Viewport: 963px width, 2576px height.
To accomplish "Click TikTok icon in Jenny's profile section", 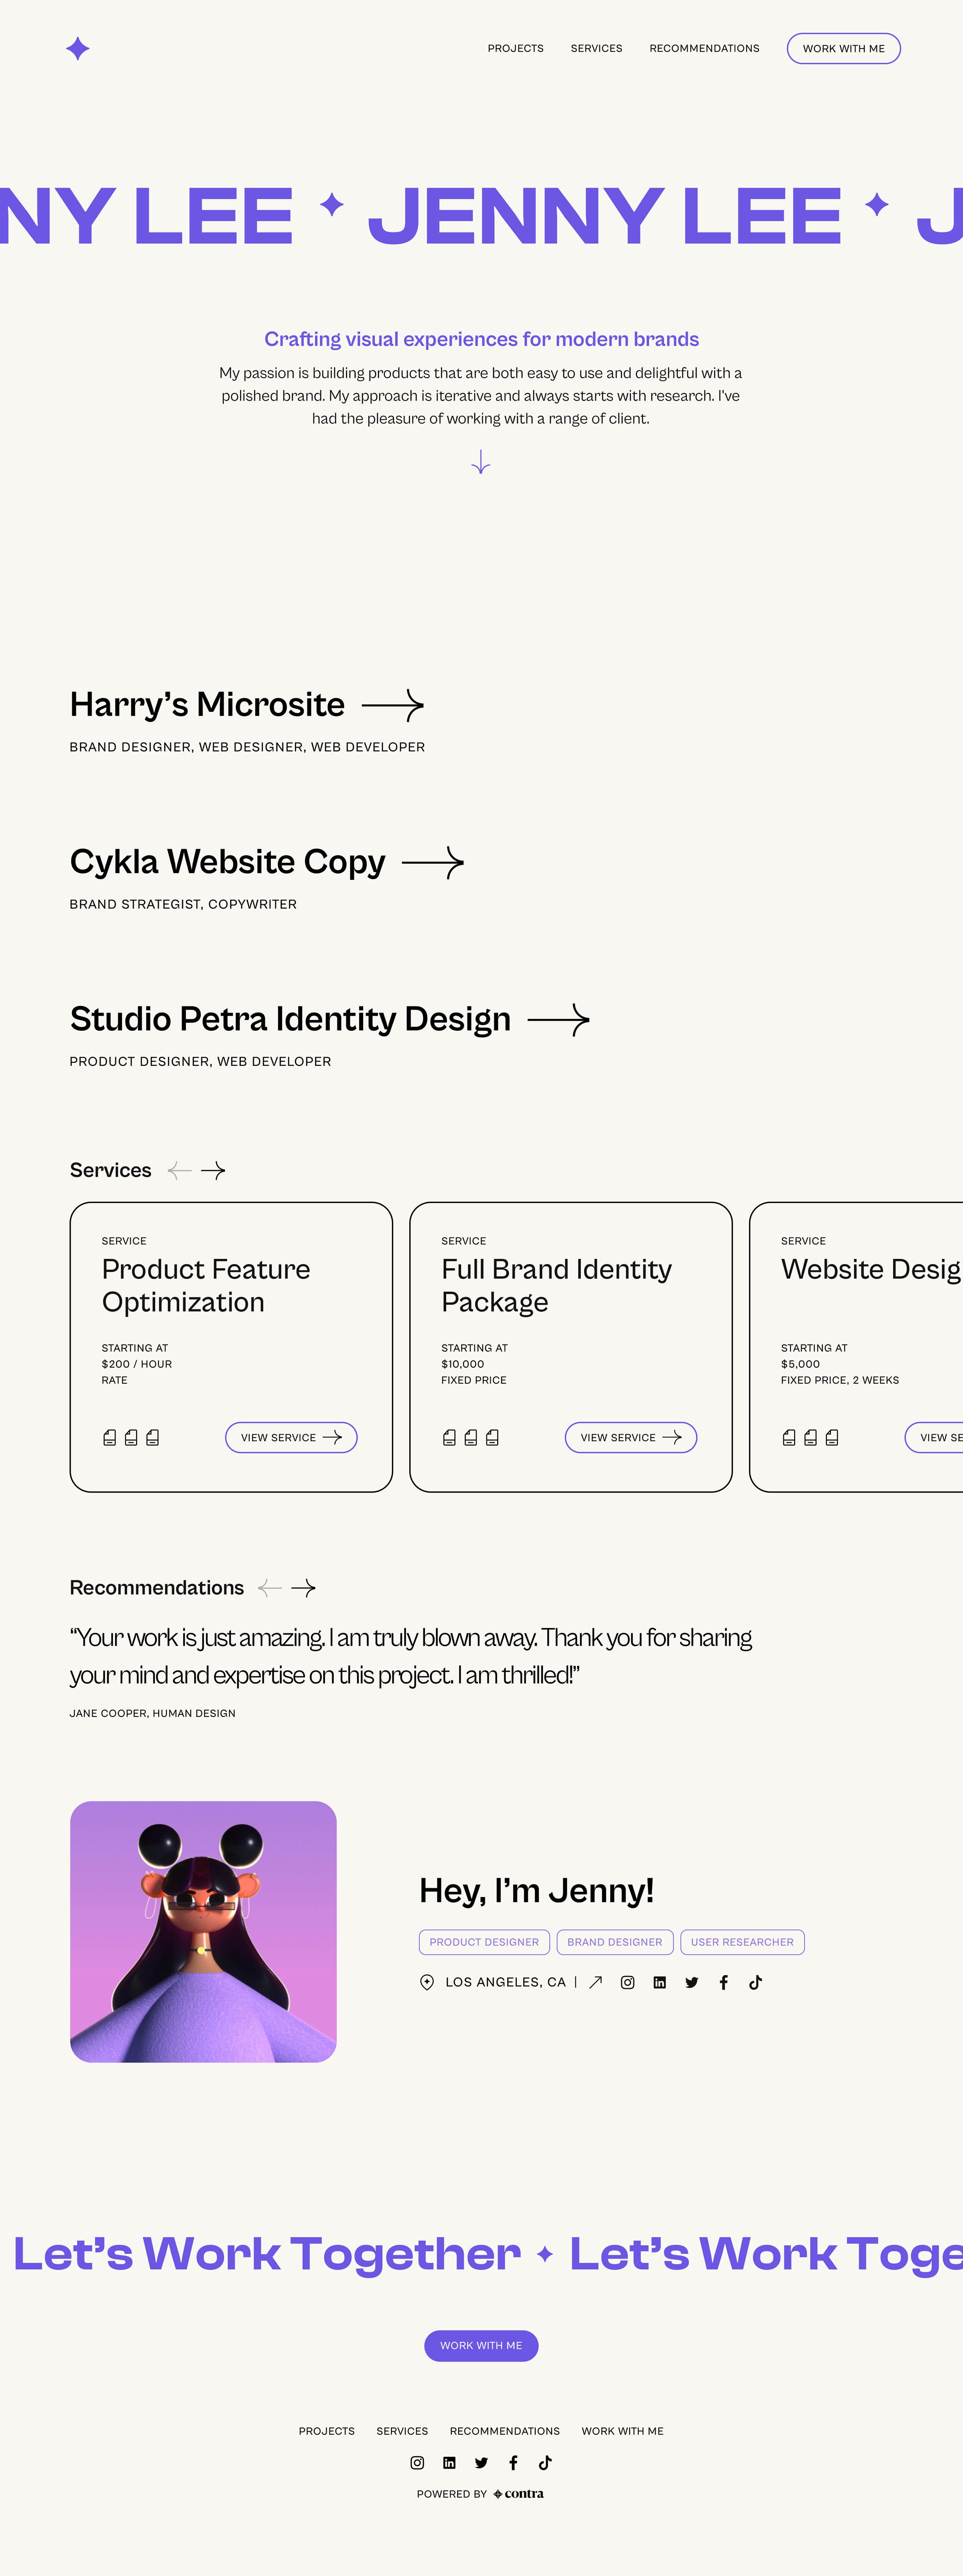I will point(755,1982).
